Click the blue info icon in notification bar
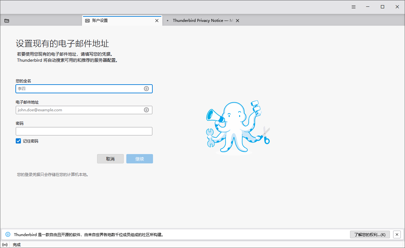The width and height of the screenshot is (405, 248). [8, 234]
